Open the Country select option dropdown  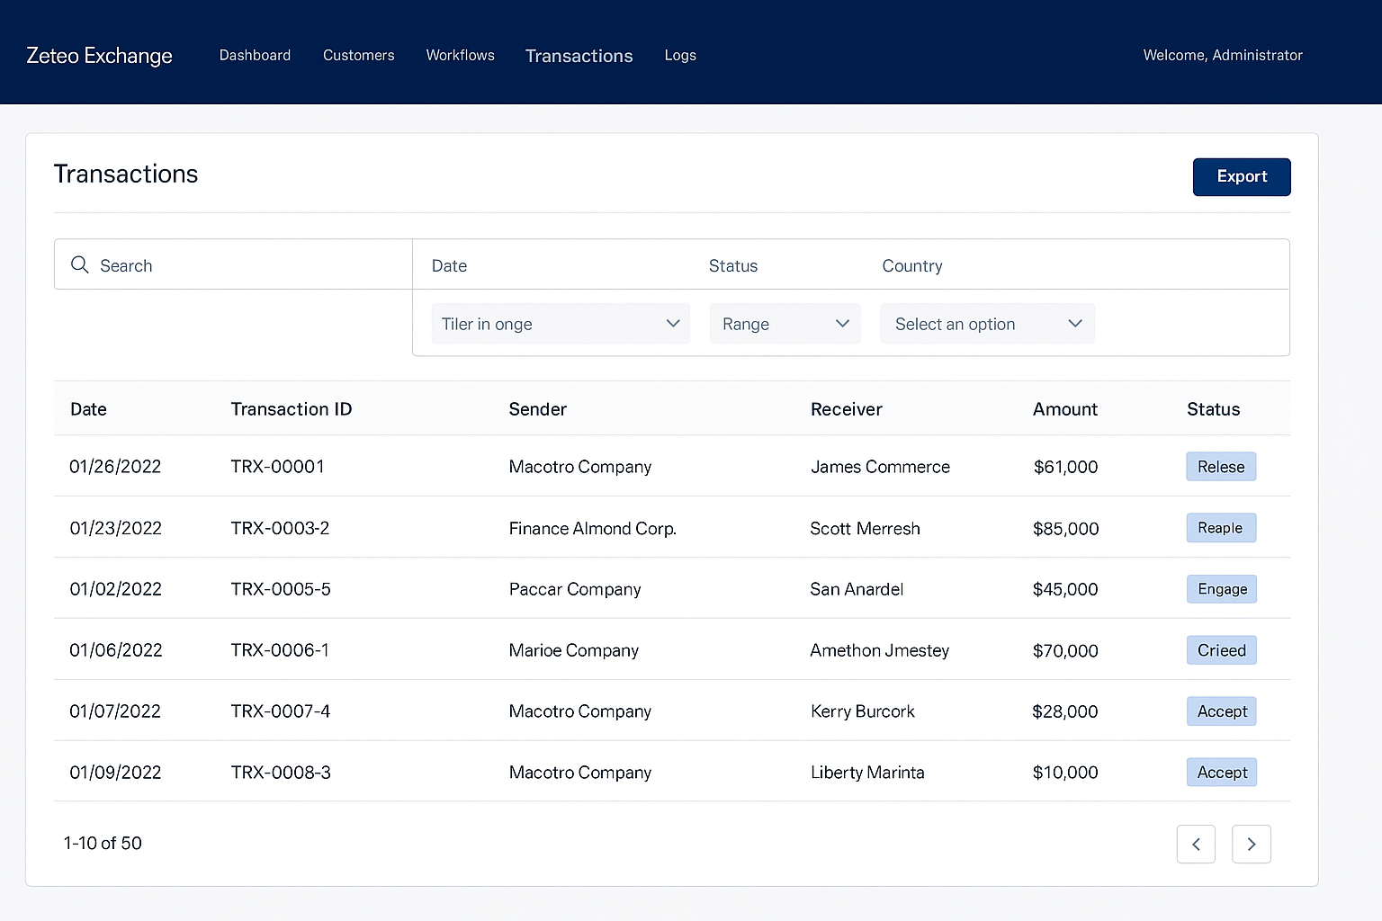pos(987,323)
